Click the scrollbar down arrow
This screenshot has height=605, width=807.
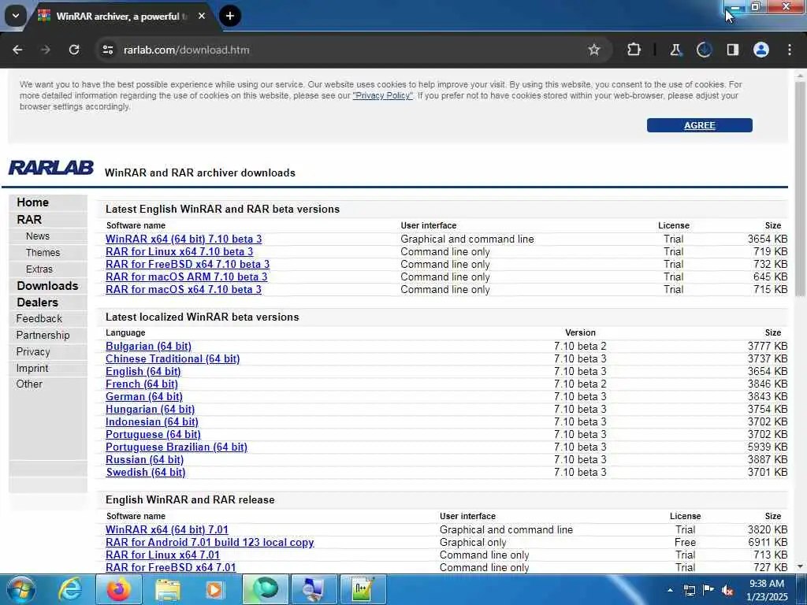tap(800, 566)
